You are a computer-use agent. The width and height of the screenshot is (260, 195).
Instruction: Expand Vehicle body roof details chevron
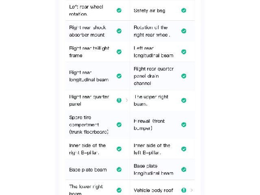[x=191, y=190]
